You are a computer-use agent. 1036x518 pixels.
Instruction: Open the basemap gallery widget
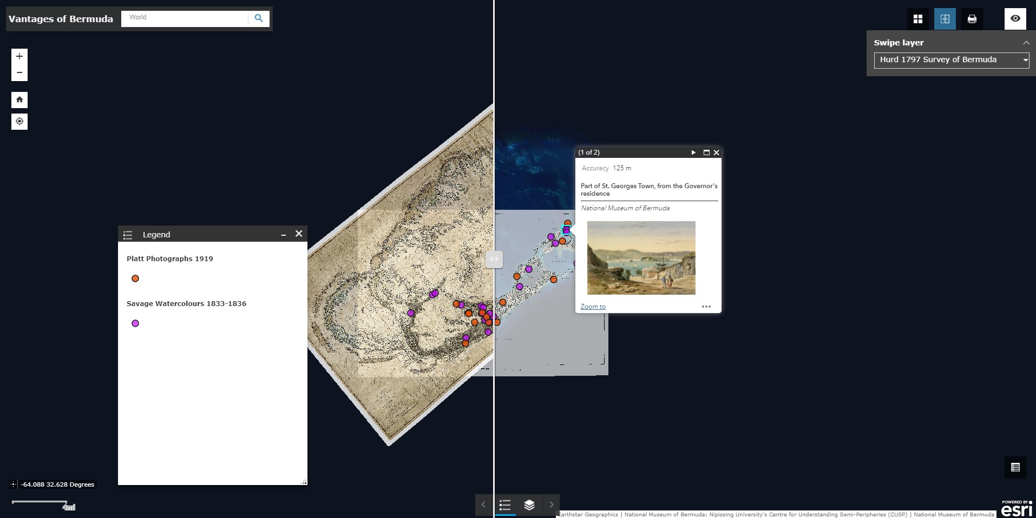pyautogui.click(x=917, y=19)
